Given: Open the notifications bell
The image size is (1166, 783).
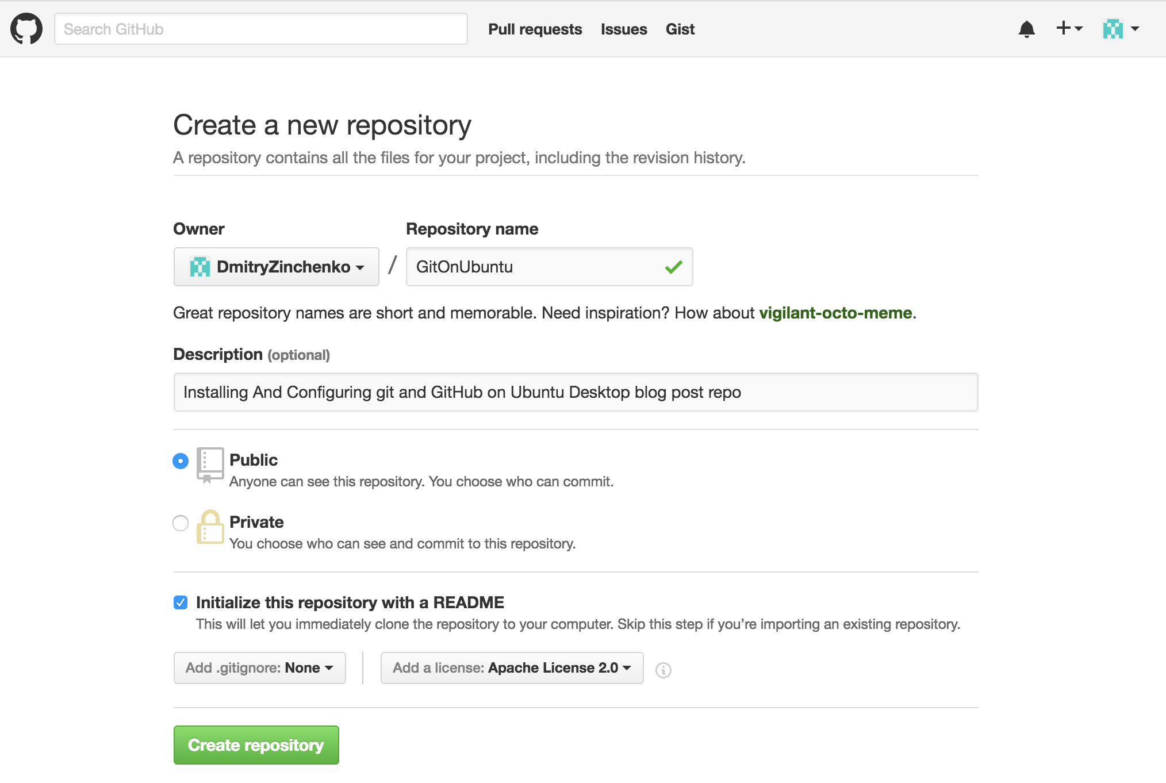Looking at the screenshot, I should pos(1026,29).
